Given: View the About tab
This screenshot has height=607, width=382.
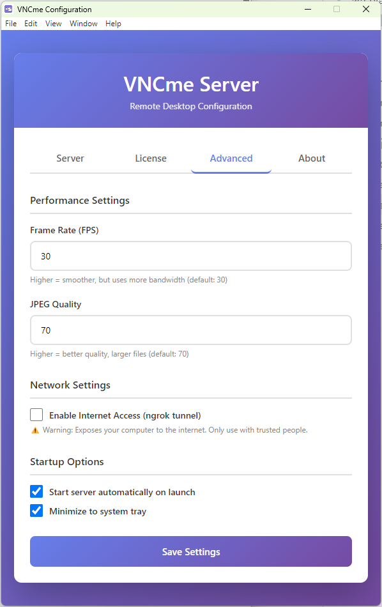Looking at the screenshot, I should [x=312, y=158].
